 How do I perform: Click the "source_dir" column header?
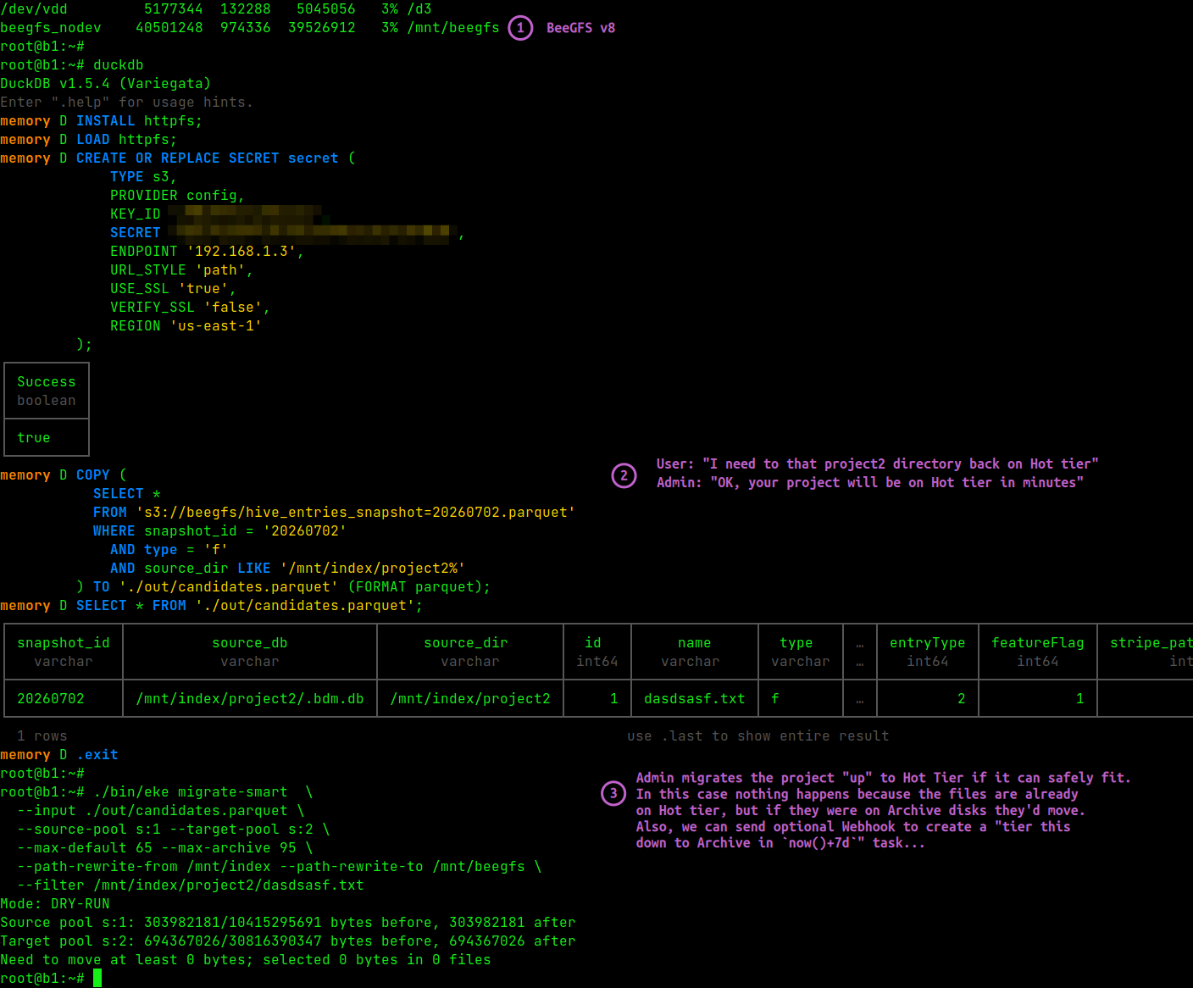(x=466, y=643)
